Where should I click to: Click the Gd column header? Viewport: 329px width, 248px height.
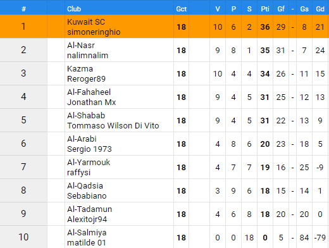320,9
